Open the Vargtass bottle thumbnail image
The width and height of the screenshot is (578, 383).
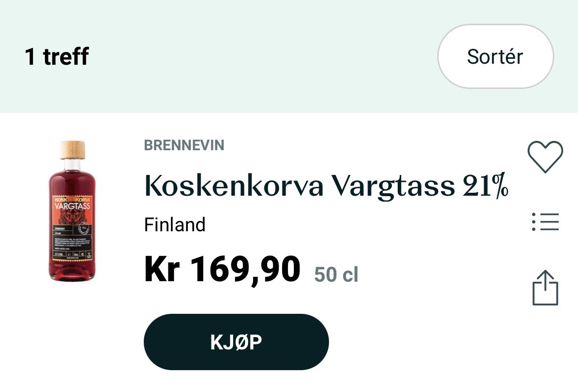point(72,211)
